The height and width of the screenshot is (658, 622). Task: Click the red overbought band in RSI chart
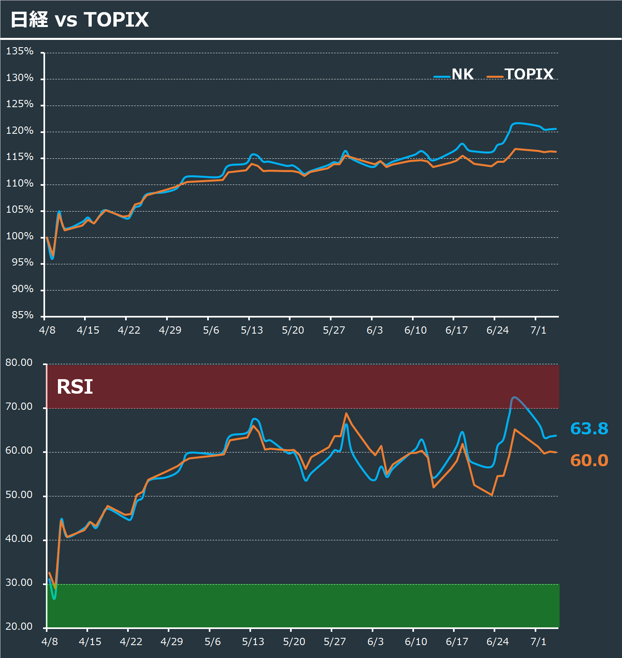click(303, 386)
